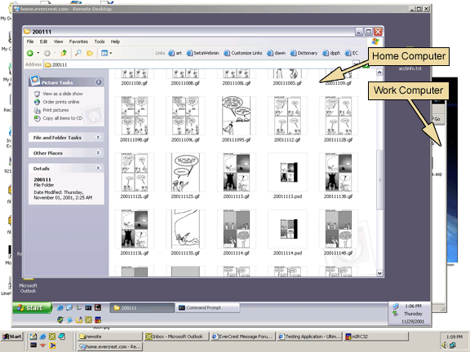Screen dimensions: 470x352
Task: Select thumbnail 2001113B.gif
Action: coord(338,173)
